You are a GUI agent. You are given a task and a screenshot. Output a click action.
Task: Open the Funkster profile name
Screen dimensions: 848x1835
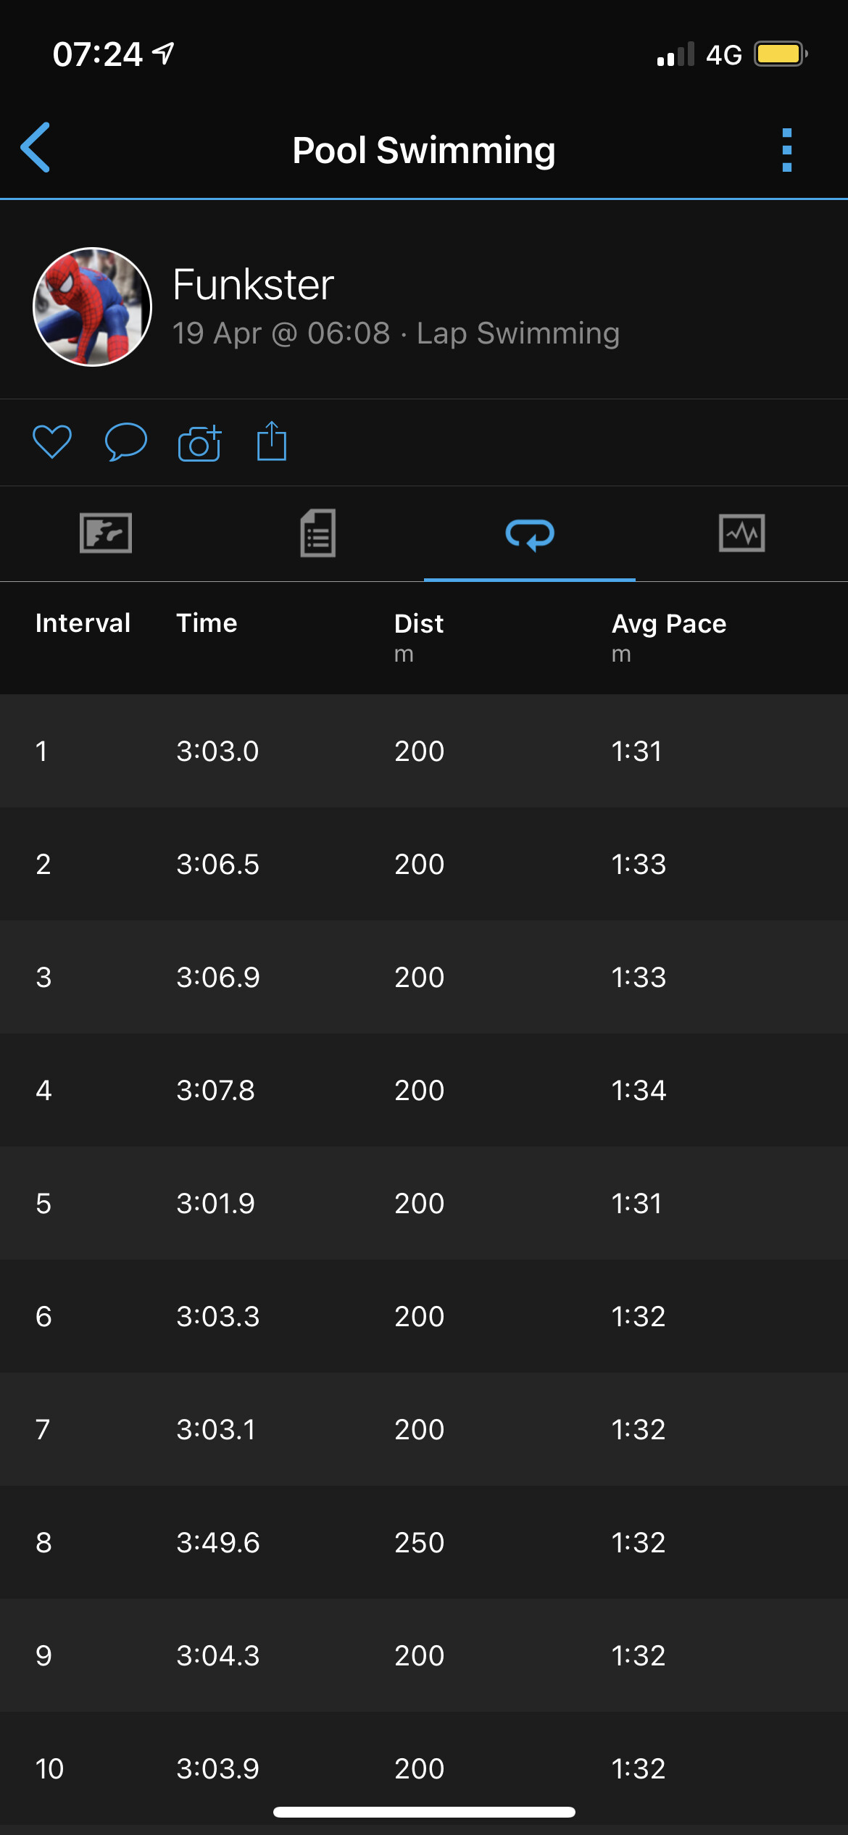(x=253, y=284)
